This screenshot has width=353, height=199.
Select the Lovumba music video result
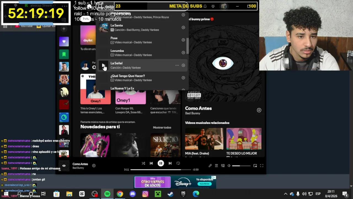(142, 53)
